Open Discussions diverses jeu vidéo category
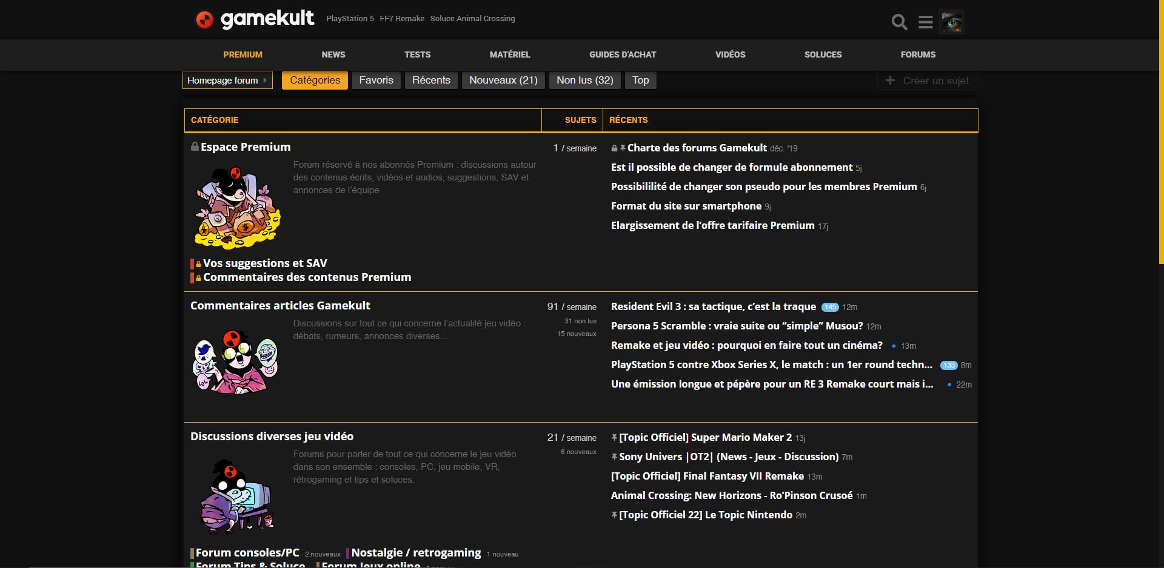Image resolution: width=1164 pixels, height=568 pixels. (272, 437)
